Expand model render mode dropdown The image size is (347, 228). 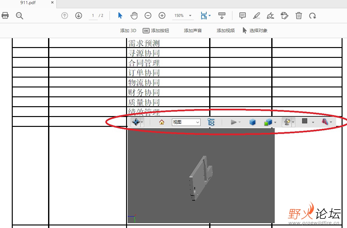pyautogui.click(x=275, y=122)
